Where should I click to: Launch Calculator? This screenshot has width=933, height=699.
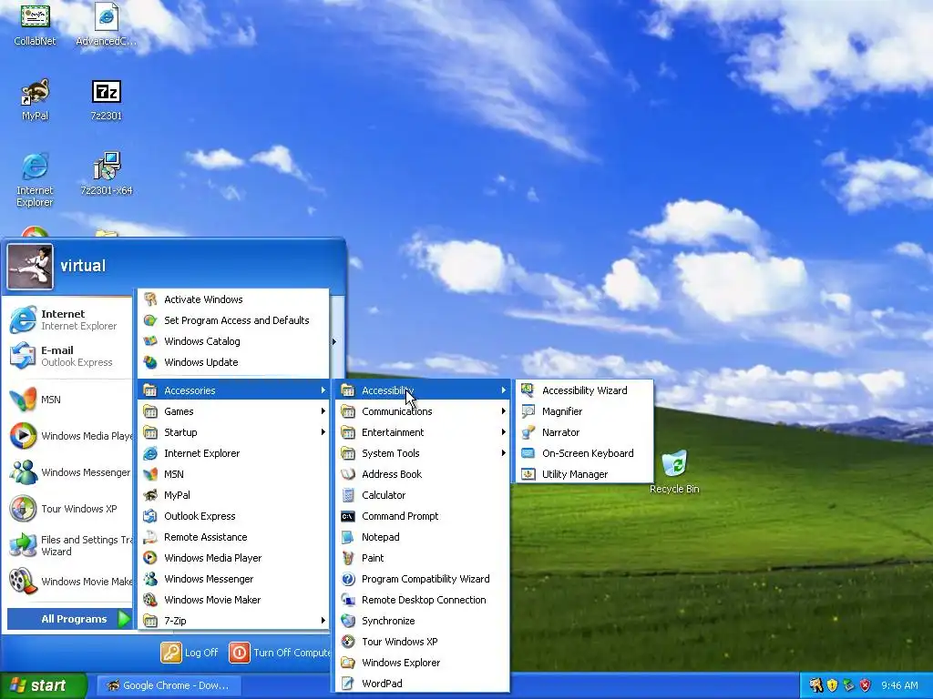click(423, 495)
